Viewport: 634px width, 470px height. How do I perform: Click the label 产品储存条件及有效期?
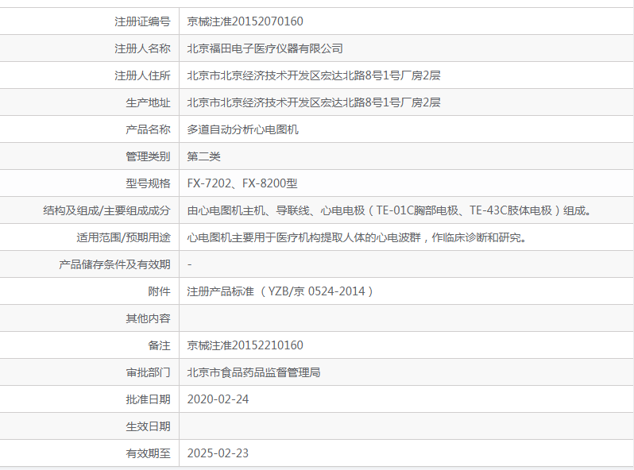coord(115,264)
